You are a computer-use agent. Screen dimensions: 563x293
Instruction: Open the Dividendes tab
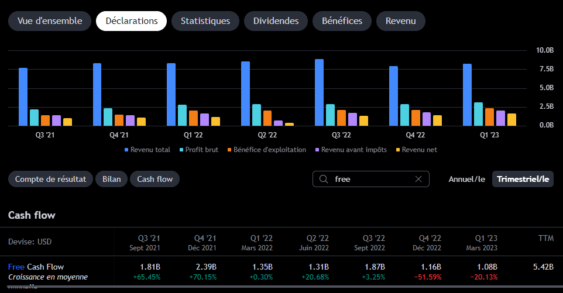pyautogui.click(x=276, y=21)
